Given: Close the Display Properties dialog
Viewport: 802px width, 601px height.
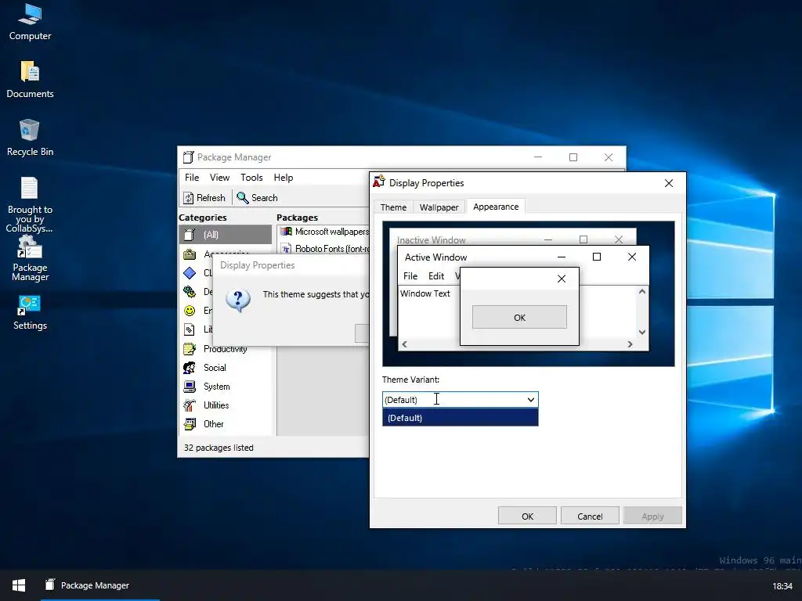Looking at the screenshot, I should coord(669,183).
